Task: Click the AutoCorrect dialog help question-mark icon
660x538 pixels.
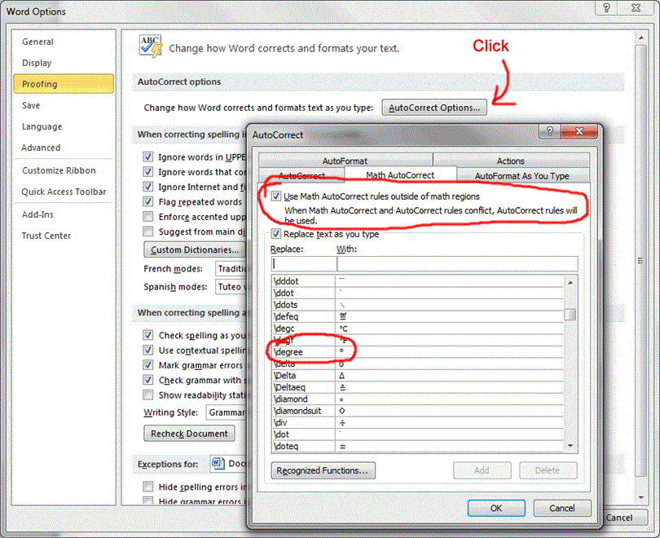Action: click(549, 131)
